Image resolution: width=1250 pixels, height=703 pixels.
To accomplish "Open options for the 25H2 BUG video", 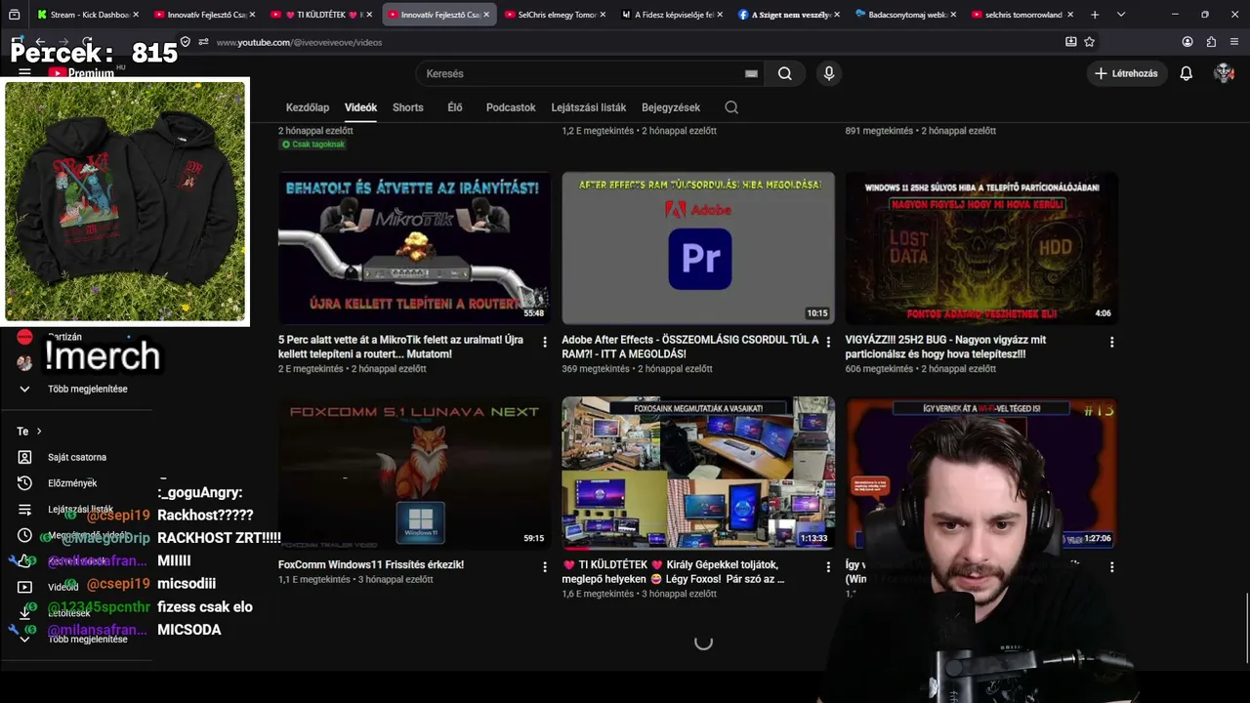I will [x=1111, y=342].
